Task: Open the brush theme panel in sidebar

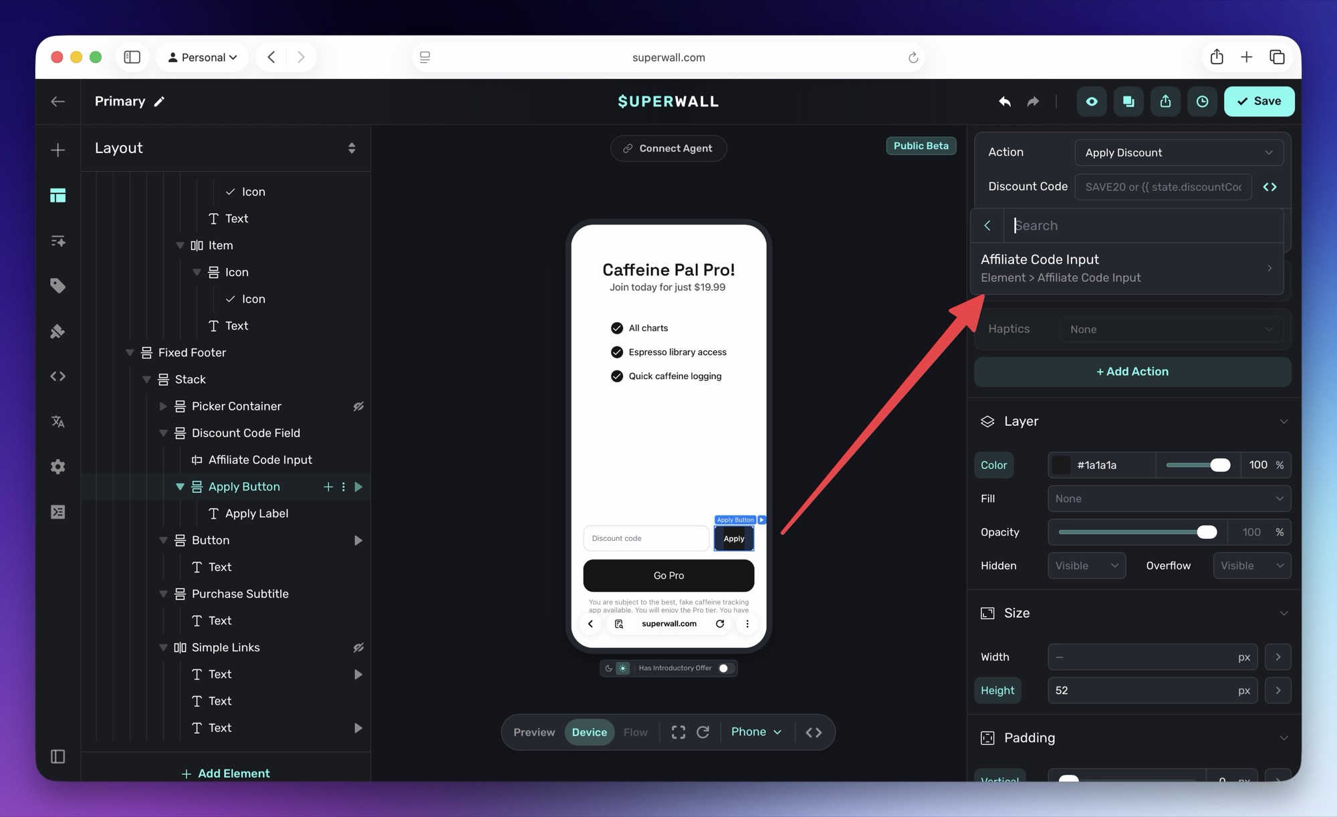Action: coord(57,332)
